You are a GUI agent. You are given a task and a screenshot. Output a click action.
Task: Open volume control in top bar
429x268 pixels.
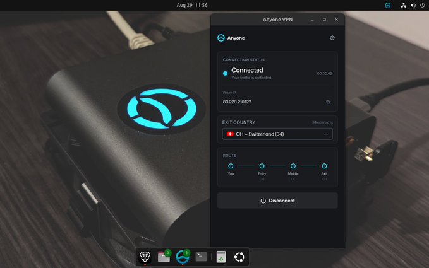(x=413, y=5)
